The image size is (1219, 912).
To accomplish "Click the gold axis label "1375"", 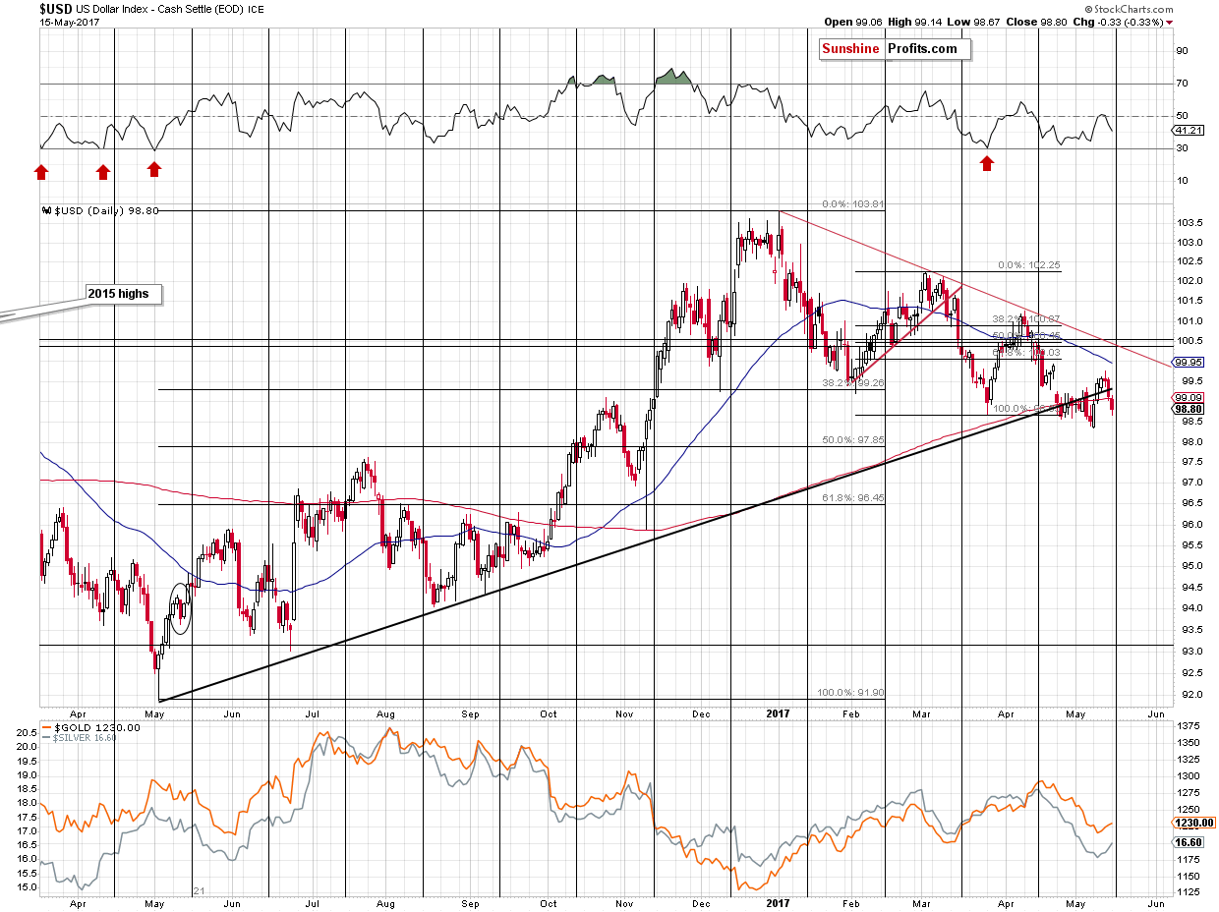I will (1190, 725).
